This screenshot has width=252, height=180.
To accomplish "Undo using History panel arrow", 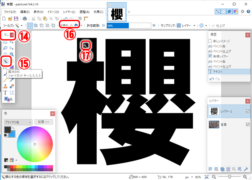I will coord(212,79).
